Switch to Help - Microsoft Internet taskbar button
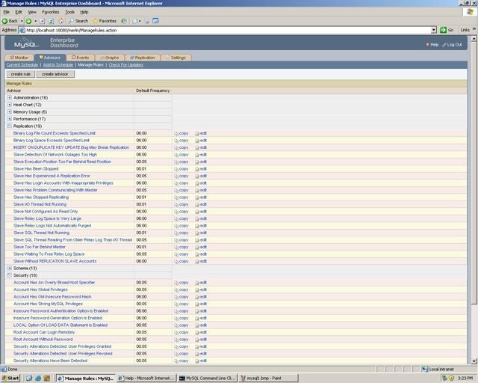Screen dimensions: 478x383 pos(146,378)
